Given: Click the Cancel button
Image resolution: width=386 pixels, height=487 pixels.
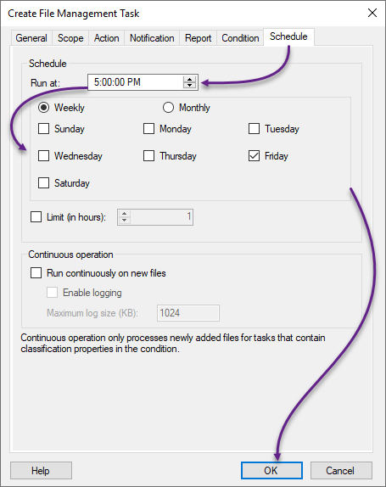Looking at the screenshot, I should [341, 471].
